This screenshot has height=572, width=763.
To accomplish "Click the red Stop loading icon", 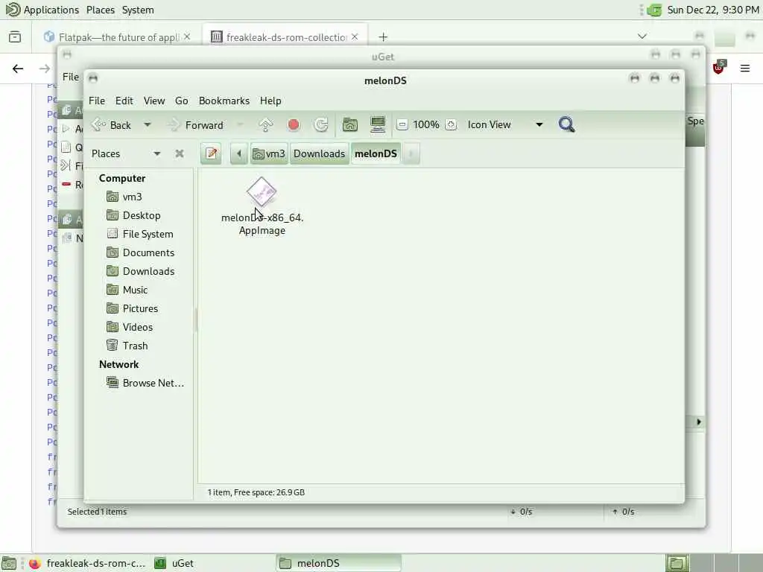I will tap(294, 125).
